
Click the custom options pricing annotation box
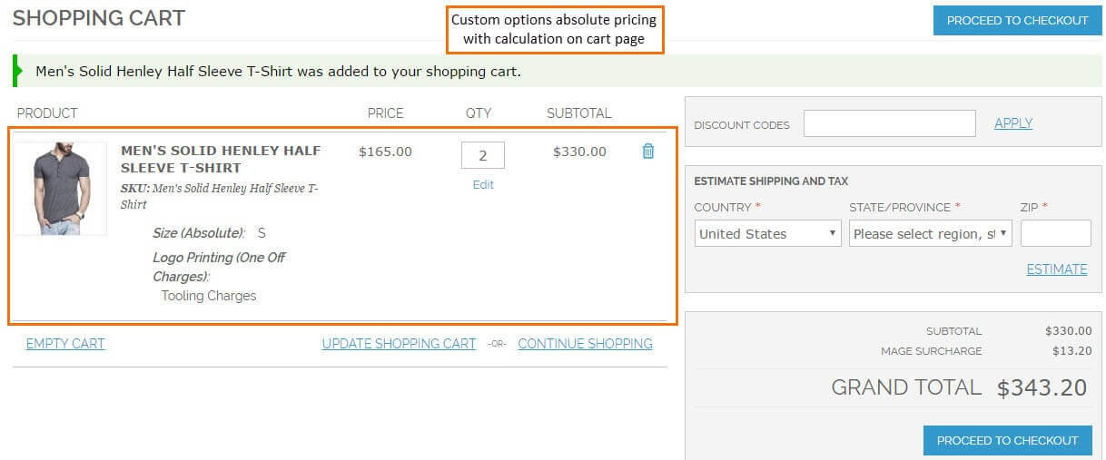click(x=554, y=29)
